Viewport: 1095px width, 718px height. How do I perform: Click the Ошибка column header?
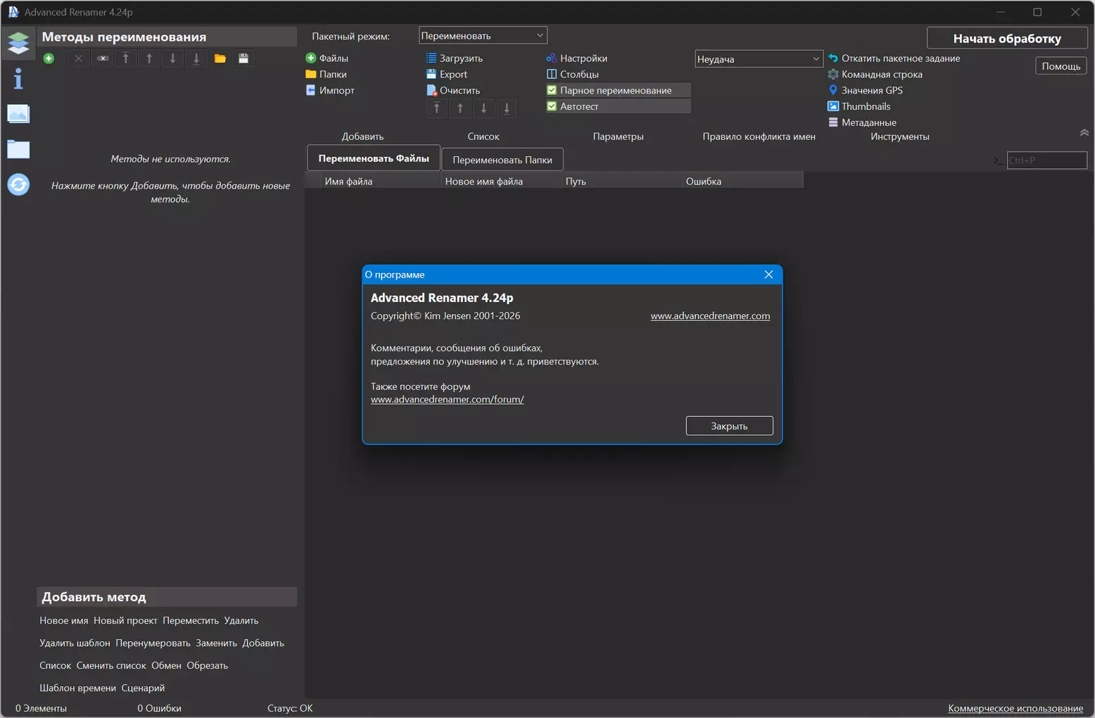743,182
